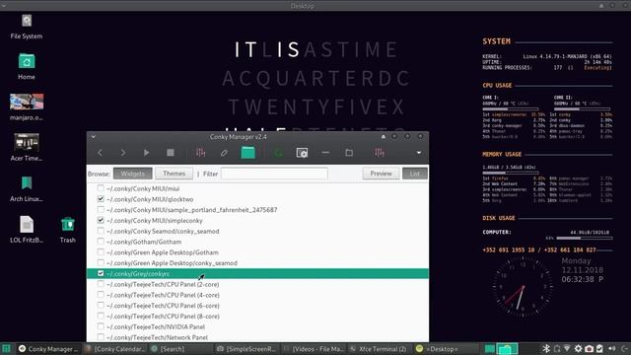
Task: Uncheck the highlighted Grey/conkyrc checkbox
Action: coord(101,273)
